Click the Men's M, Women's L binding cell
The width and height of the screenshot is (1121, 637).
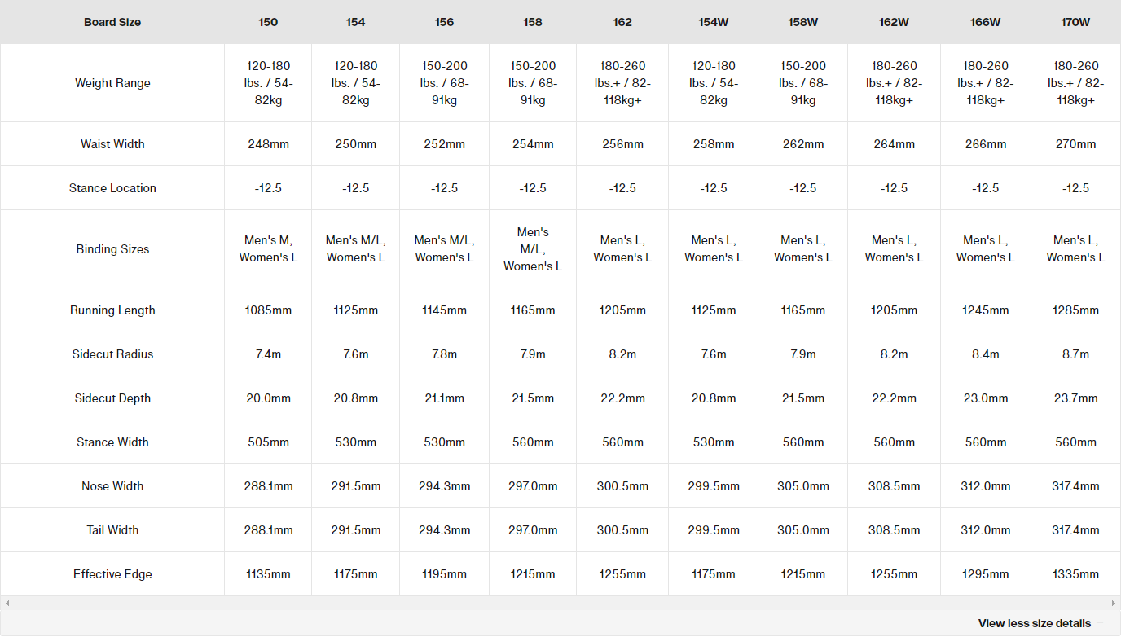pos(268,249)
